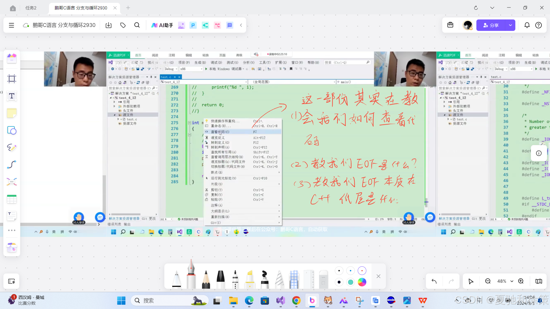Click the download icon in header
The height and width of the screenshot is (309, 550).
pos(109,25)
